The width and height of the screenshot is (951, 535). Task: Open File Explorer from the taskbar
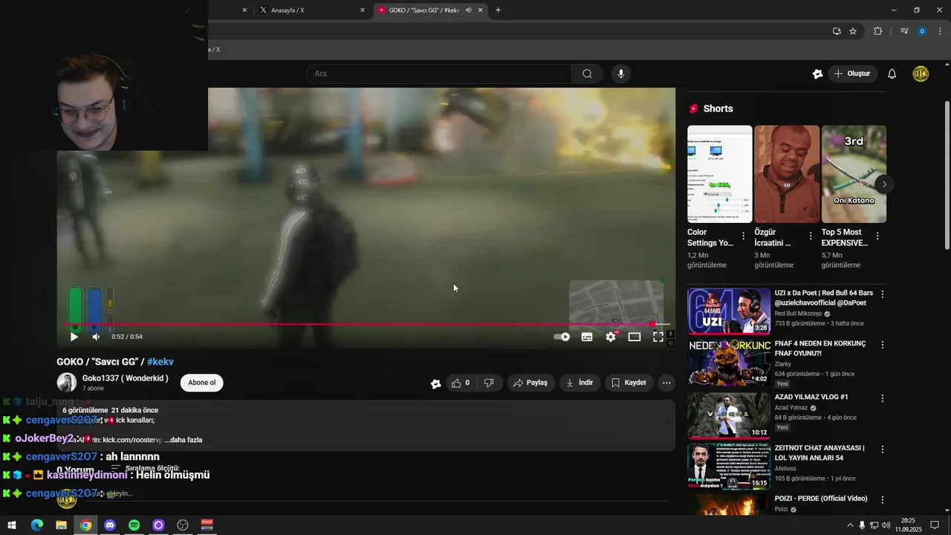62,525
